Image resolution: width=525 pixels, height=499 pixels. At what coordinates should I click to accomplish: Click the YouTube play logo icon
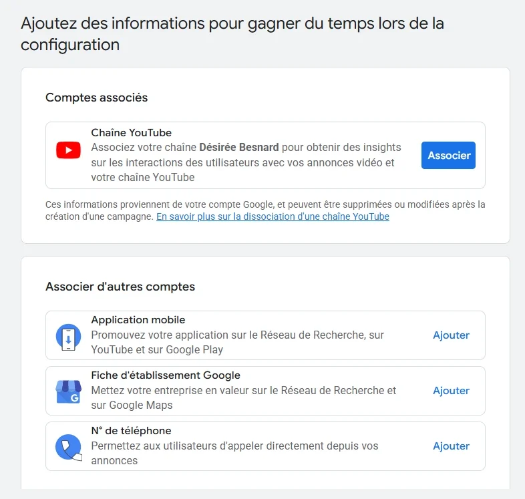[x=68, y=150]
